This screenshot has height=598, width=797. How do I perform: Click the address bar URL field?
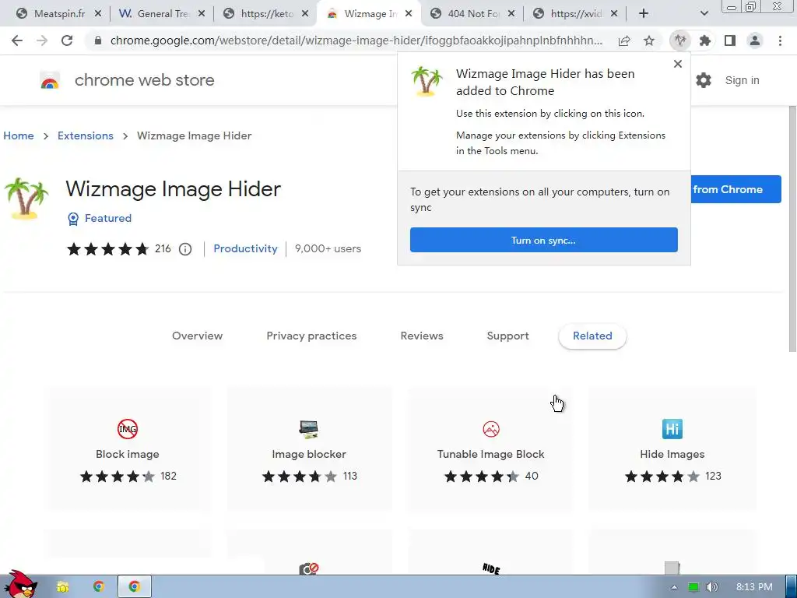pos(356,40)
